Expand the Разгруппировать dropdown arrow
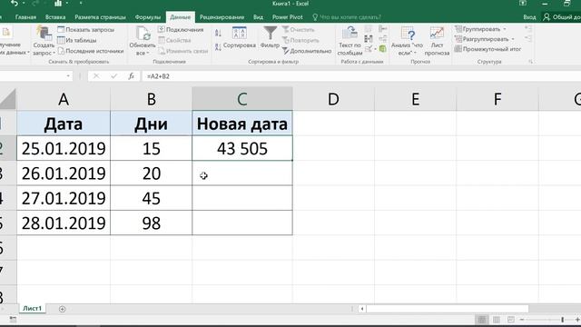 [513, 39]
